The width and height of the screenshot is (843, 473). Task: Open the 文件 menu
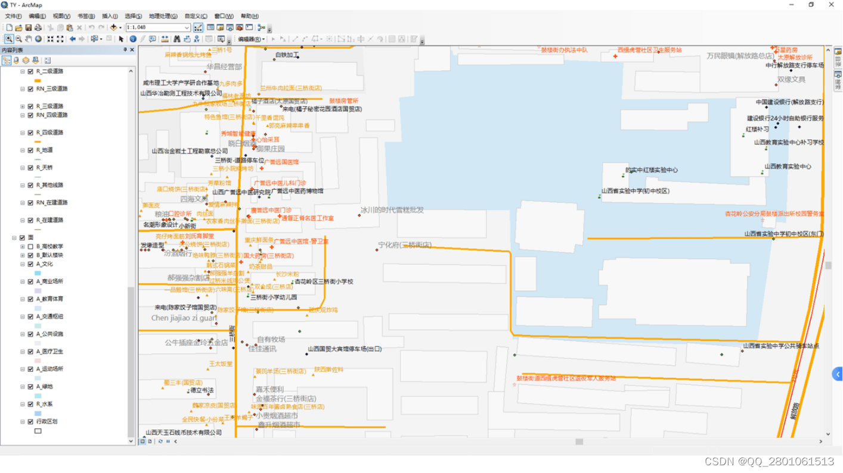tap(13, 16)
